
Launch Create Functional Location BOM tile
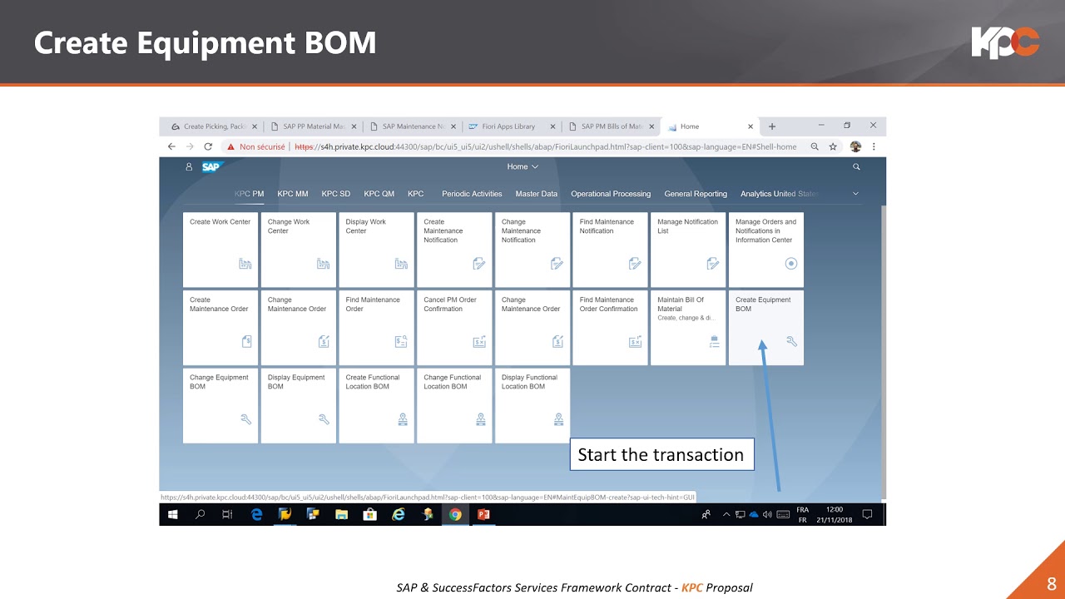376,405
